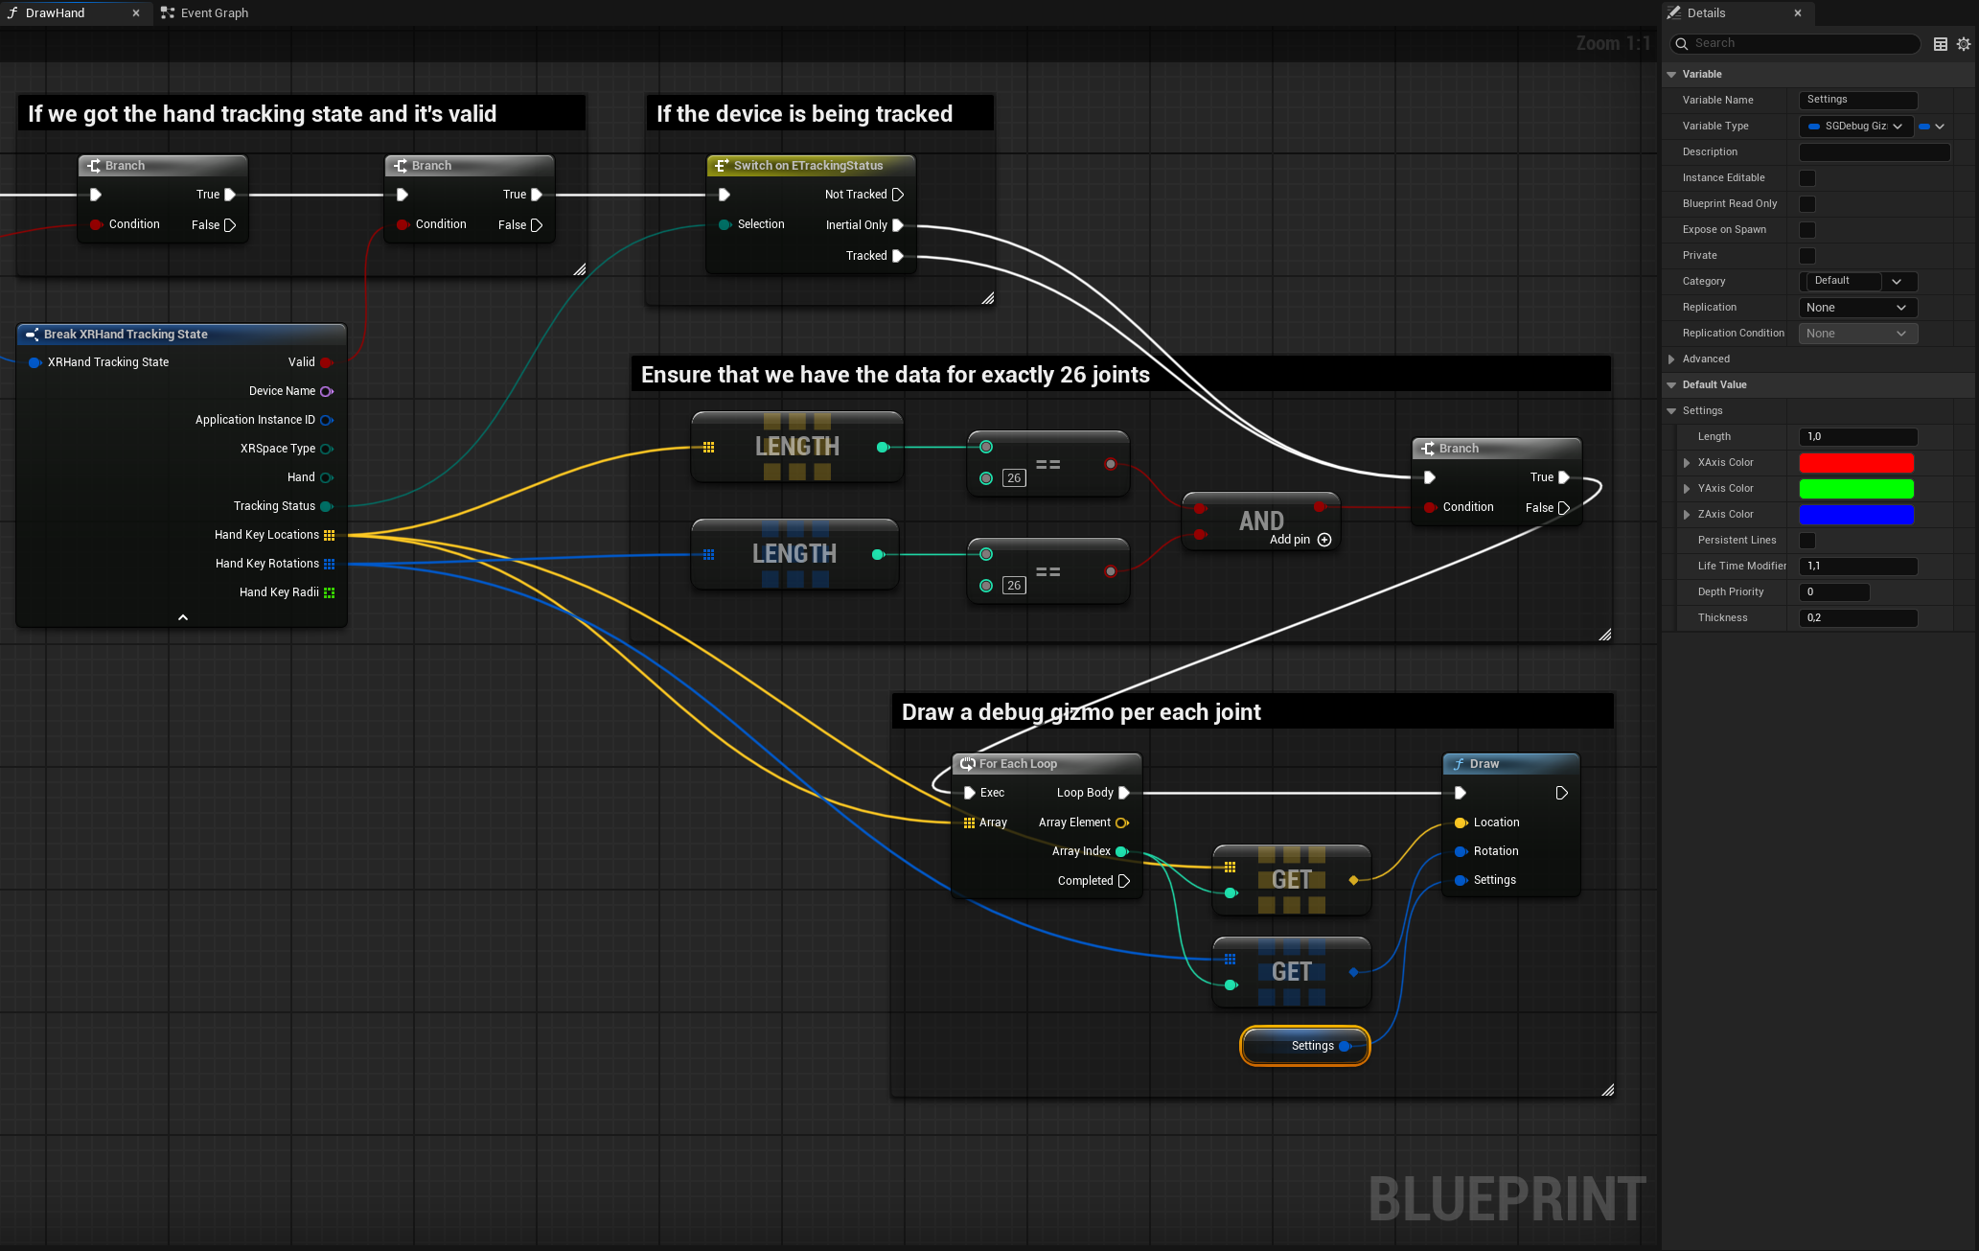Switch to the Event Graph tab
1979x1251 pixels.
[213, 12]
